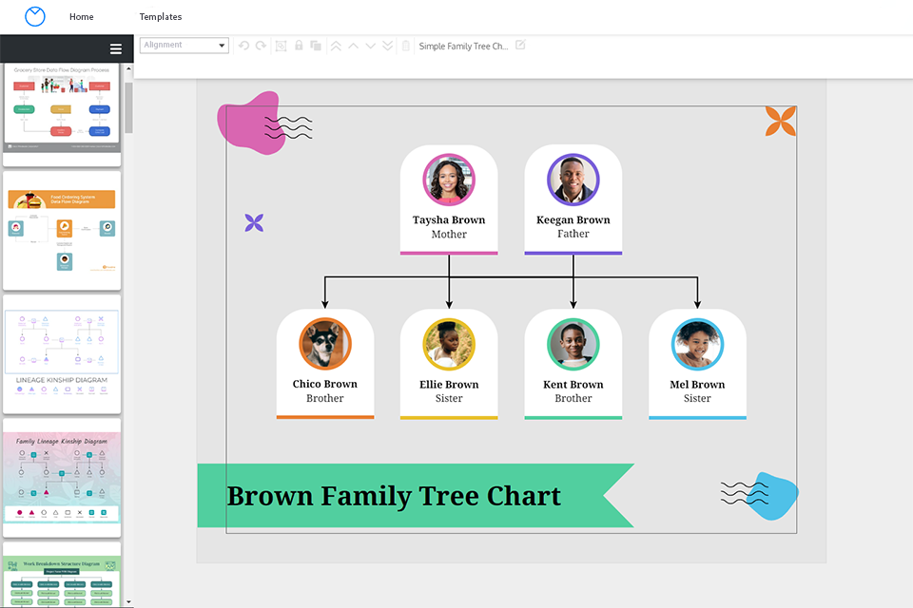Select the green Brown Family Tree Chart banner
Image resolution: width=913 pixels, height=608 pixels.
(394, 496)
